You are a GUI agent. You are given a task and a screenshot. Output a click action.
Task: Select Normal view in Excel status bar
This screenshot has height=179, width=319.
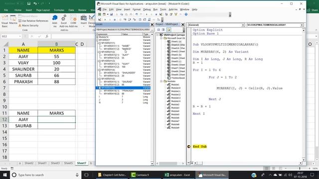pos(267,169)
